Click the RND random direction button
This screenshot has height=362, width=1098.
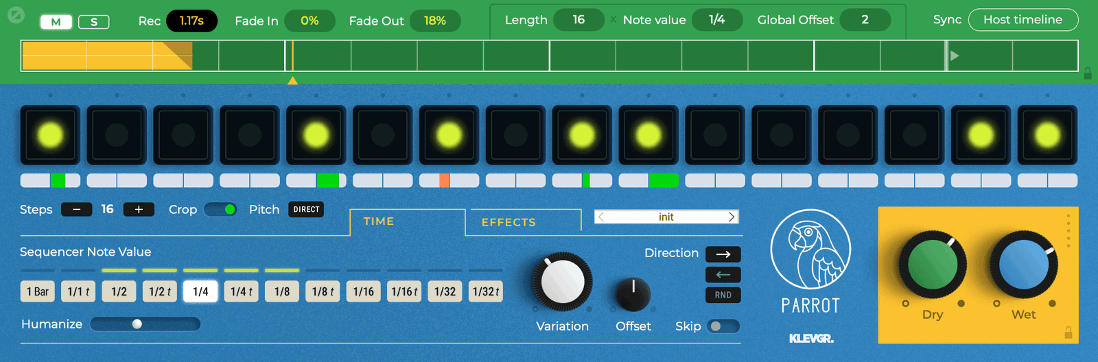tap(723, 295)
